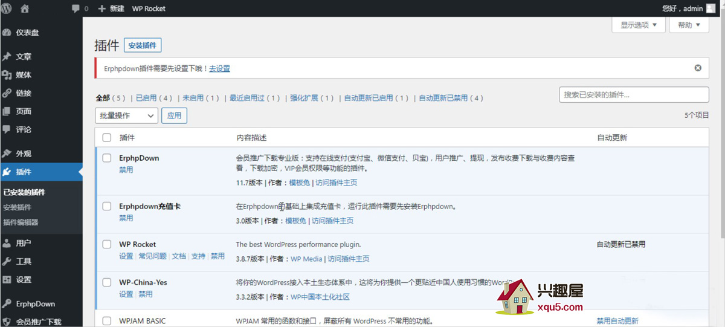Open WP Rocket admin bar menu
Viewport: 725px width, 327px height.
coord(149,8)
